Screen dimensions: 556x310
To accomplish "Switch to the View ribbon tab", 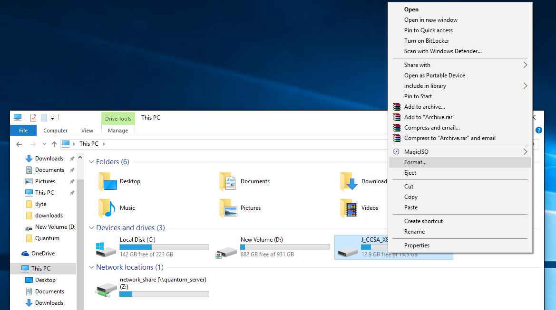I will [87, 131].
